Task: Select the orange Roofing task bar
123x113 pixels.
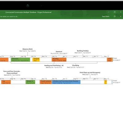Action: [x=59, y=60]
